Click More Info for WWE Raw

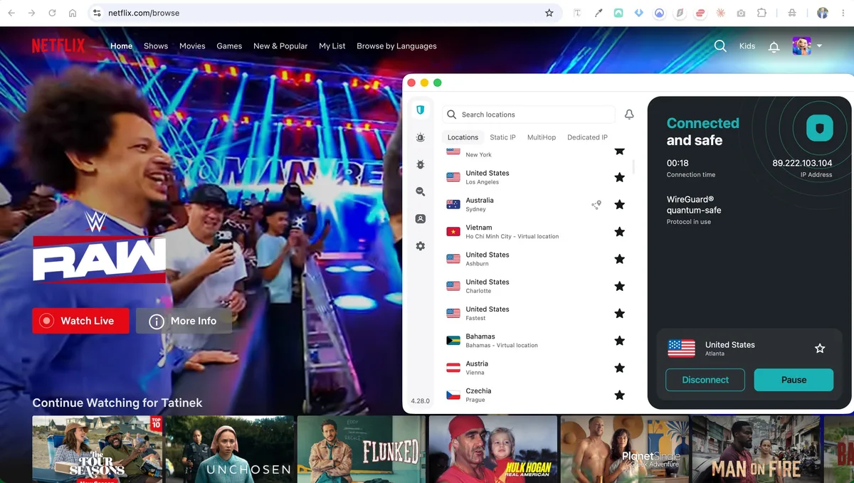pos(184,321)
